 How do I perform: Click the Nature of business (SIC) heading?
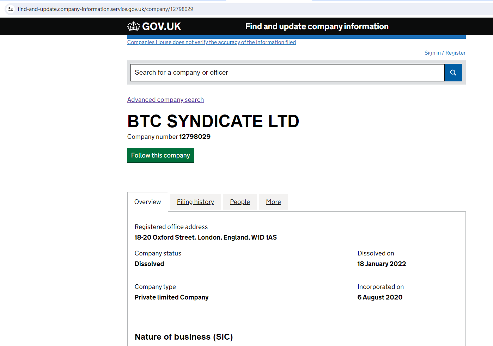[184, 337]
